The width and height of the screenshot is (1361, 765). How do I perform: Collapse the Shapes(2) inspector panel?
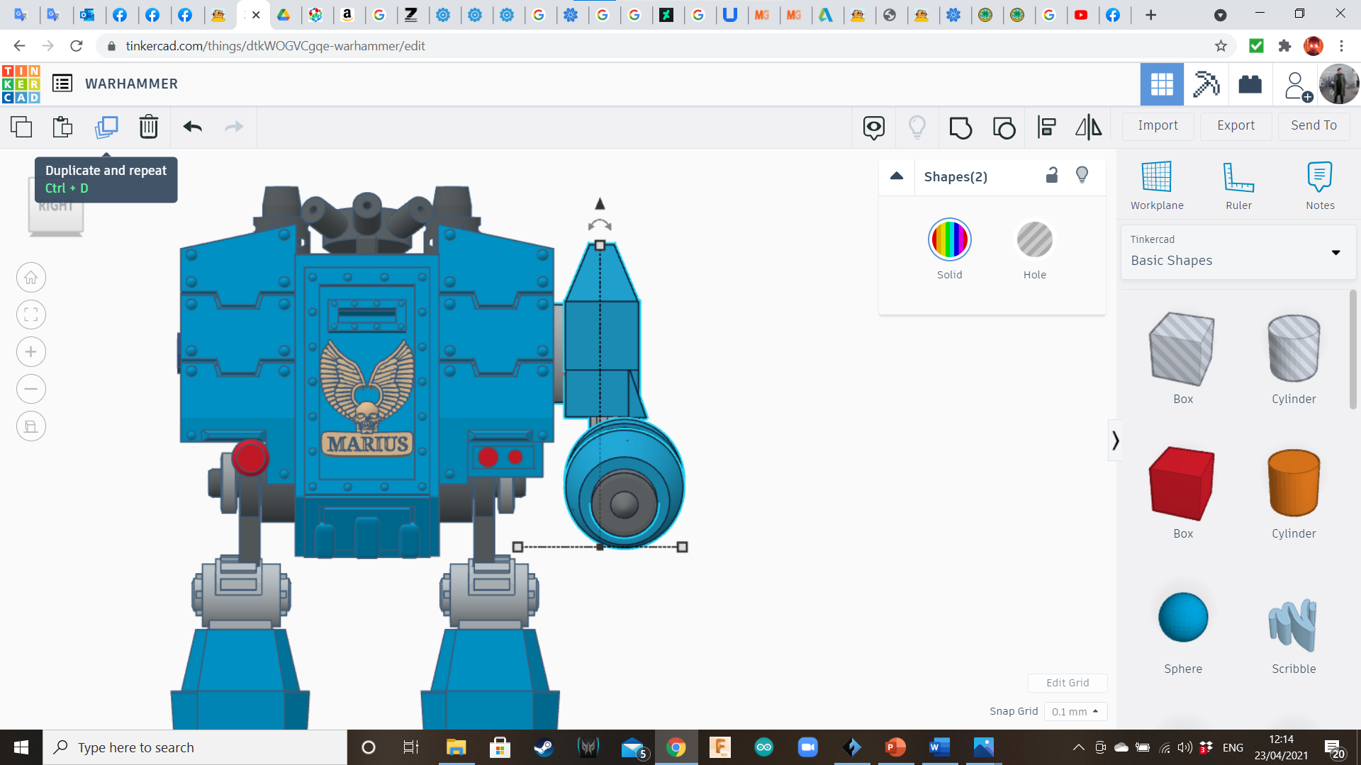[897, 176]
